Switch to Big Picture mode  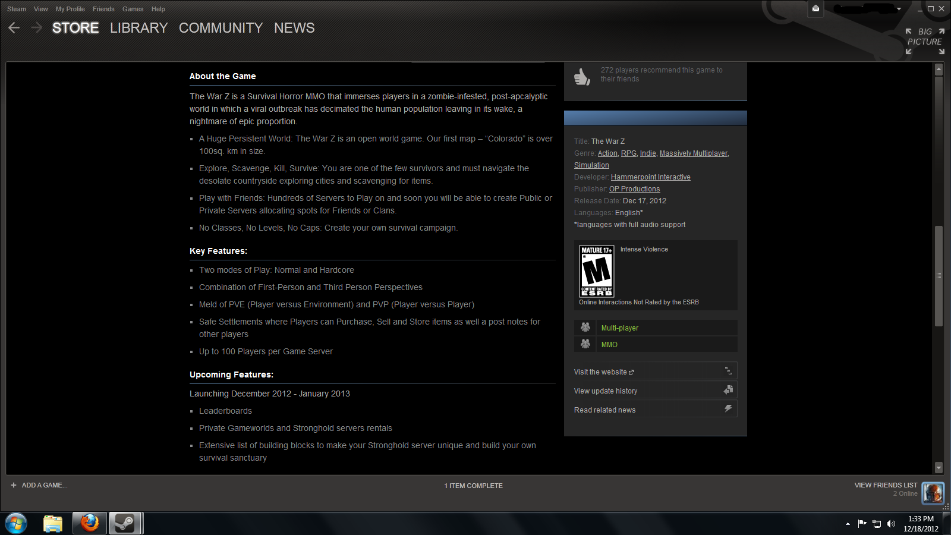click(x=924, y=41)
